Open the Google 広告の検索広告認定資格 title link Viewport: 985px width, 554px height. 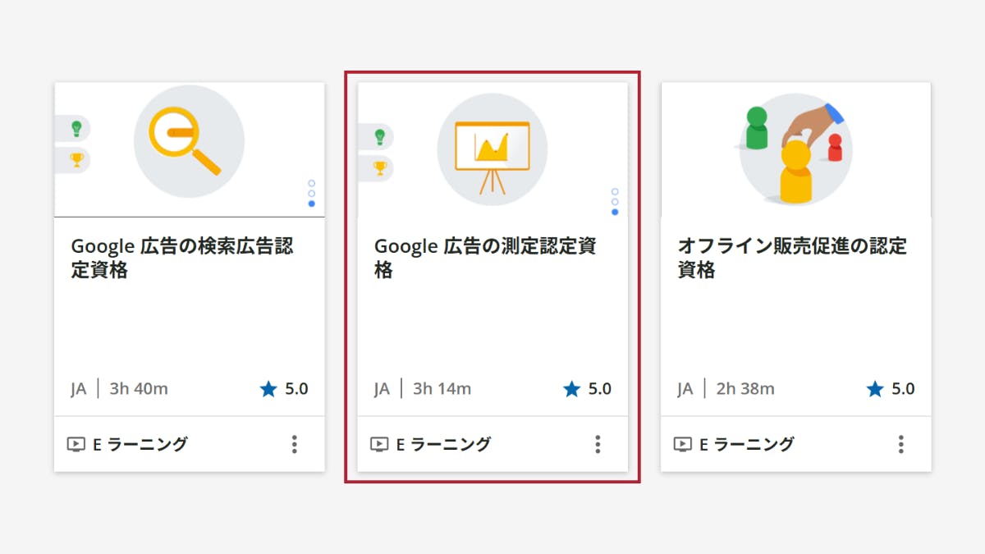(181, 258)
